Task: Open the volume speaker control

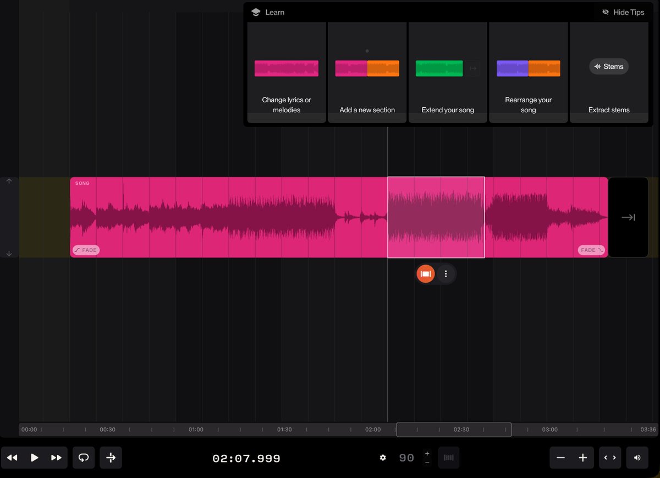Action: point(637,458)
